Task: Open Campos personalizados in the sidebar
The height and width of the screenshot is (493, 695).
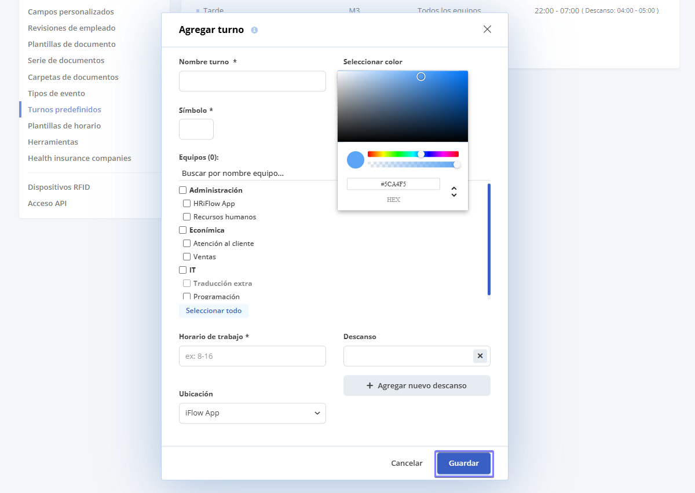Action: 71,12
